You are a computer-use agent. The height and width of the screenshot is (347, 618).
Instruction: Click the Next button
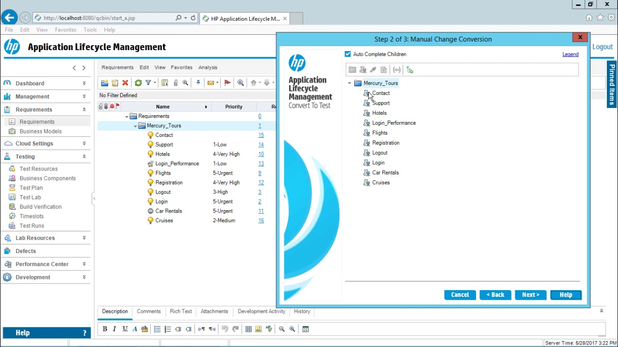pyautogui.click(x=531, y=295)
